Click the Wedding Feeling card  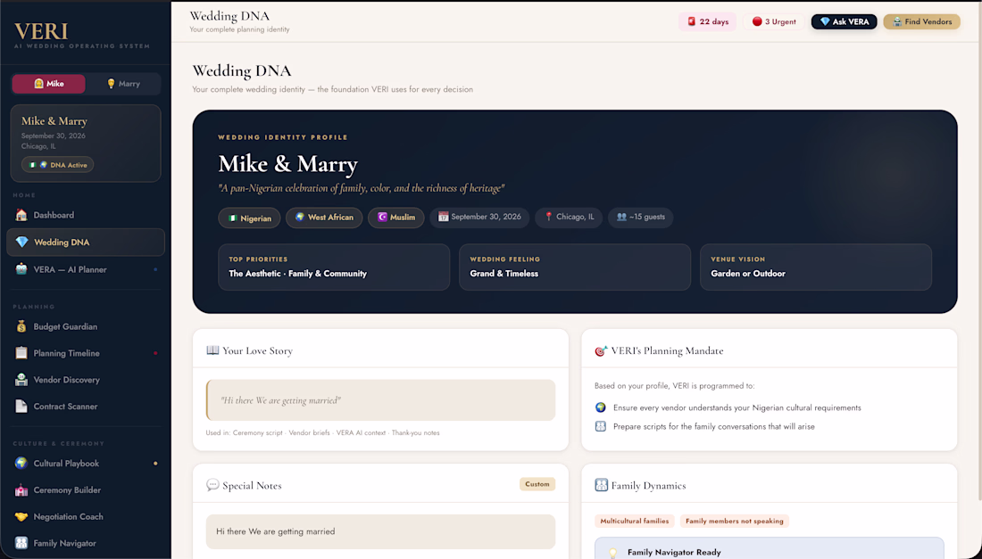point(575,267)
